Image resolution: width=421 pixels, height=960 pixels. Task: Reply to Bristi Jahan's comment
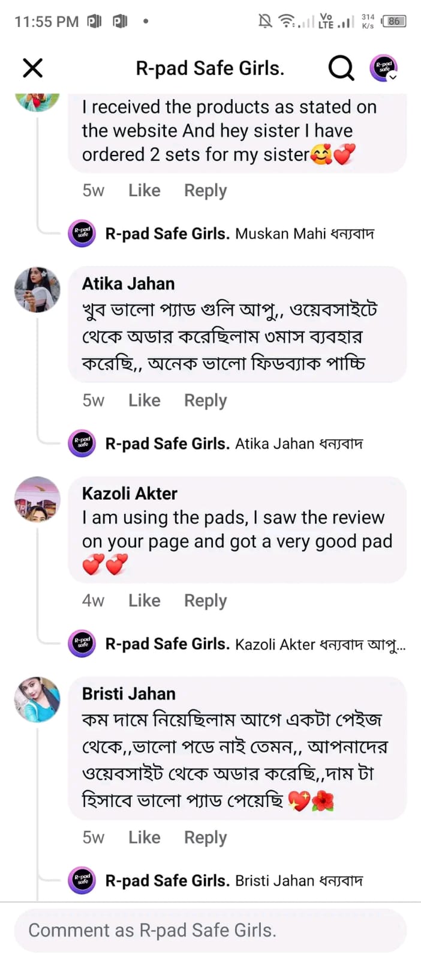click(x=205, y=838)
